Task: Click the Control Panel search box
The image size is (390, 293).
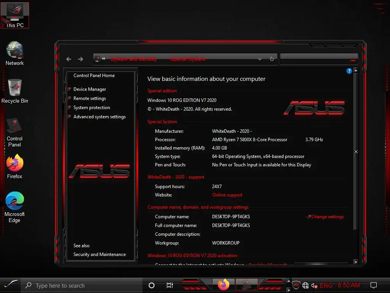Action: pos(319,59)
